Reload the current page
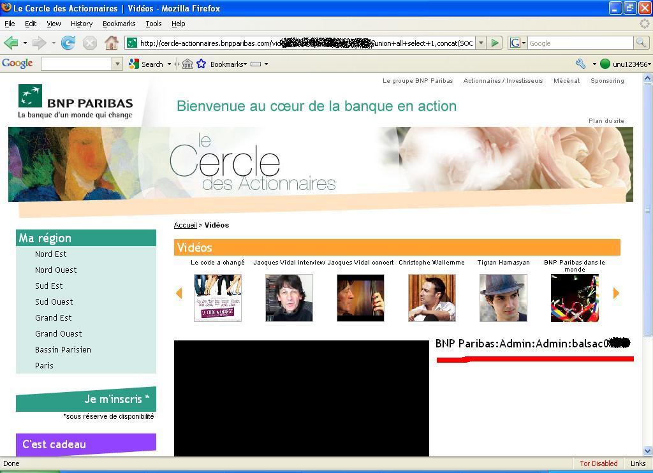The image size is (653, 473). coord(68,43)
